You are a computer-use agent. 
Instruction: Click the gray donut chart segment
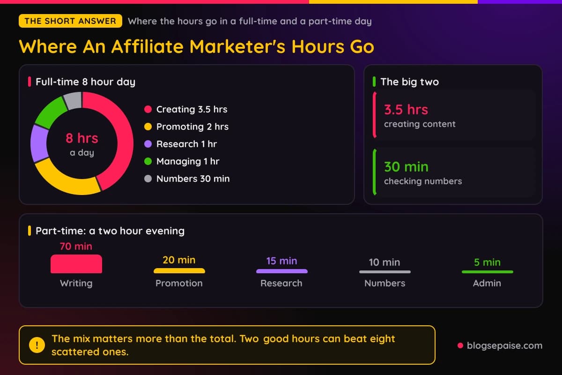[74, 101]
